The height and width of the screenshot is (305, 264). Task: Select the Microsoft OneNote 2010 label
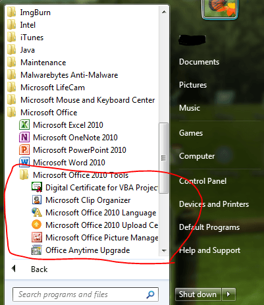75,138
